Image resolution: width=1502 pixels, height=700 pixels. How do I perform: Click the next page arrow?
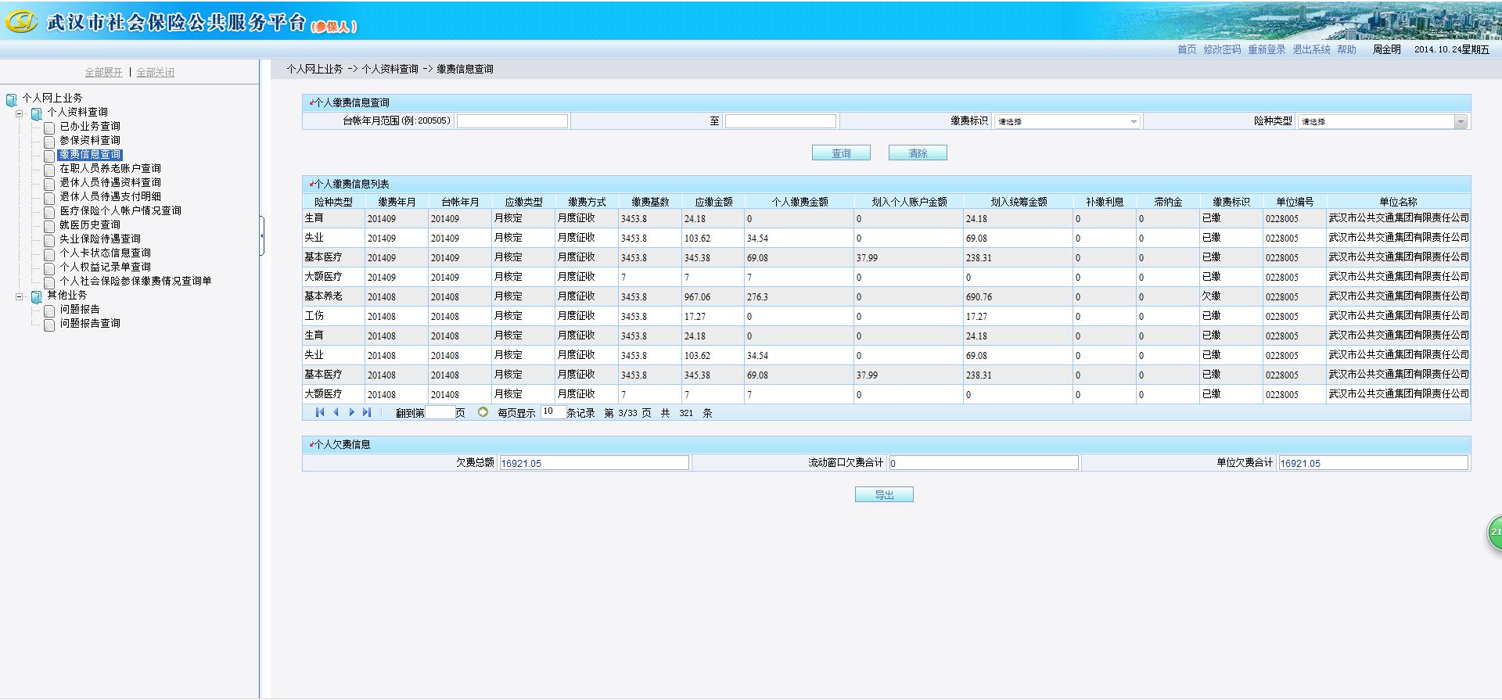(351, 412)
